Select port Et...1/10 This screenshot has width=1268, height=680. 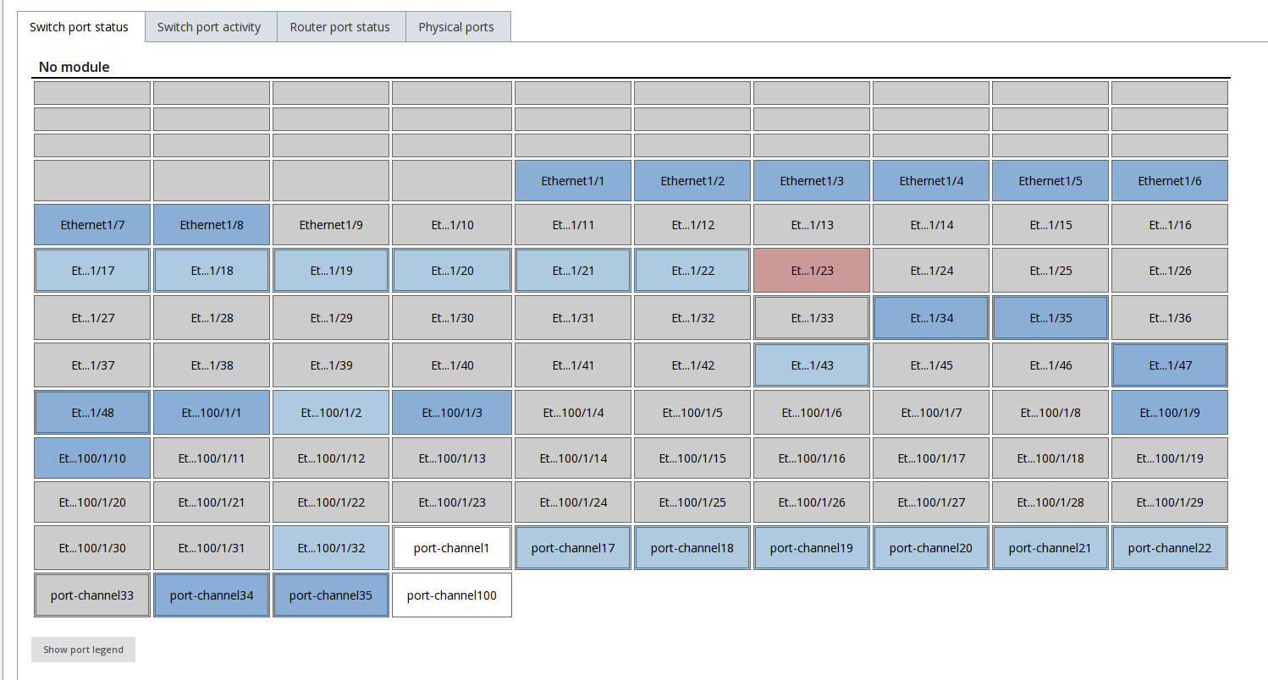(452, 225)
